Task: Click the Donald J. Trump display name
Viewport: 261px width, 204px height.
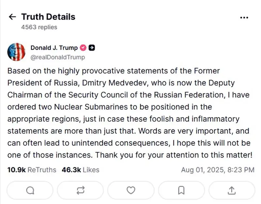Action: (54, 48)
